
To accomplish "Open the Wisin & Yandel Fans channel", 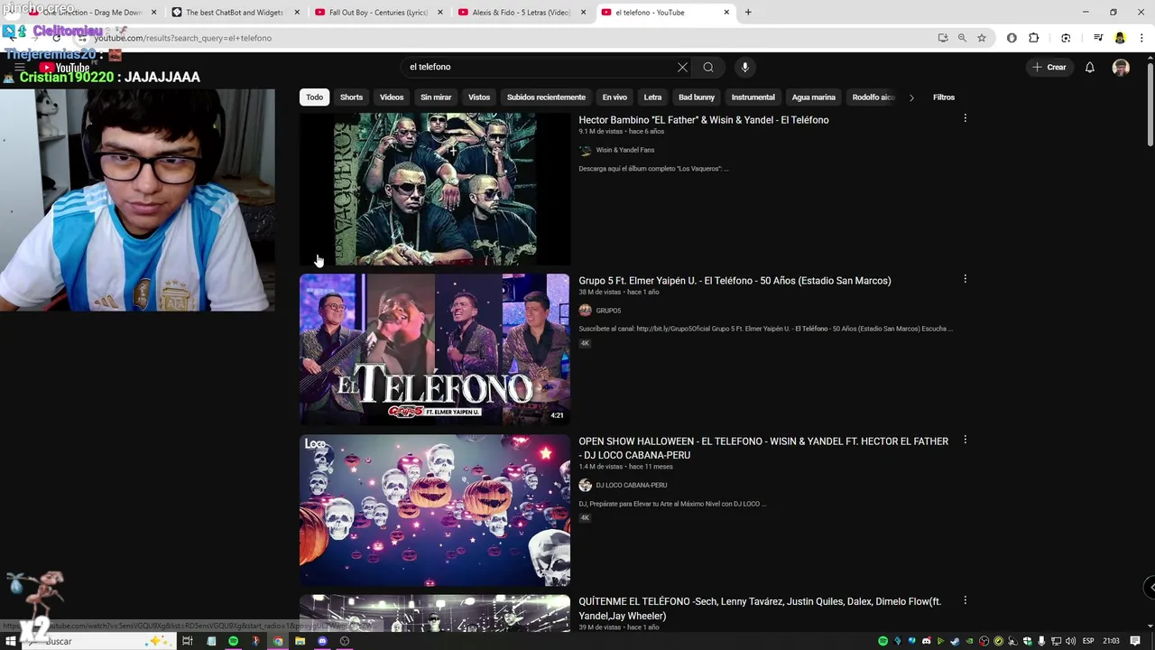I will click(x=624, y=150).
